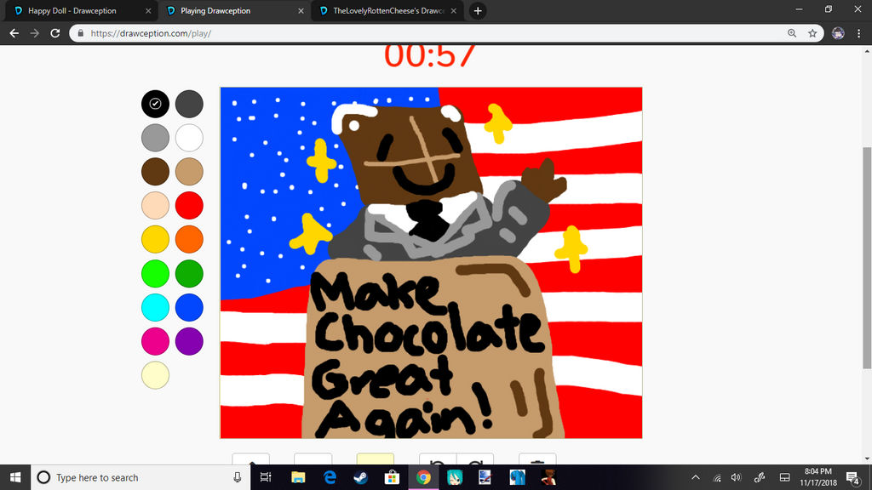This screenshot has height=490, width=872.
Task: Open Microsoft Store from taskbar
Action: (x=392, y=477)
